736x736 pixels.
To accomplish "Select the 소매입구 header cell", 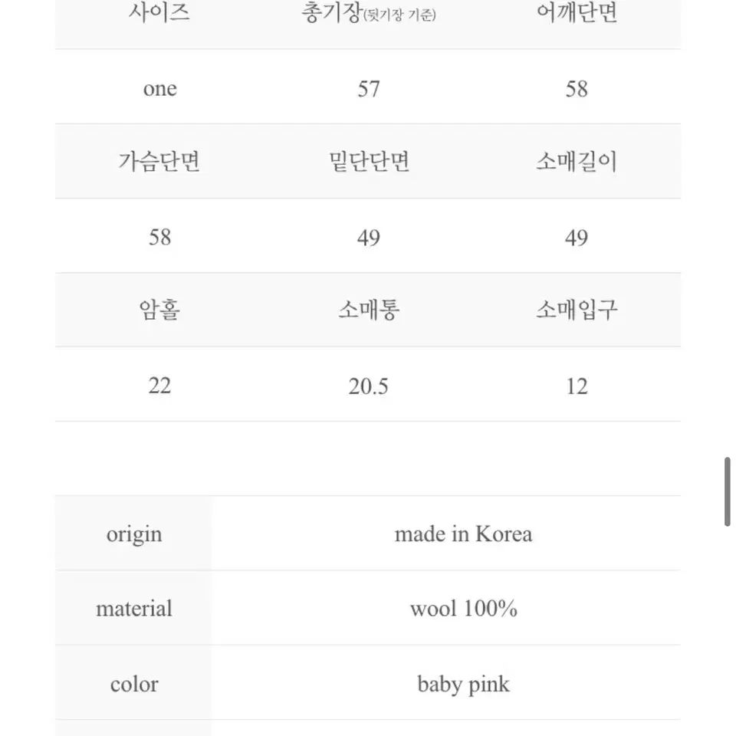I will (x=577, y=310).
